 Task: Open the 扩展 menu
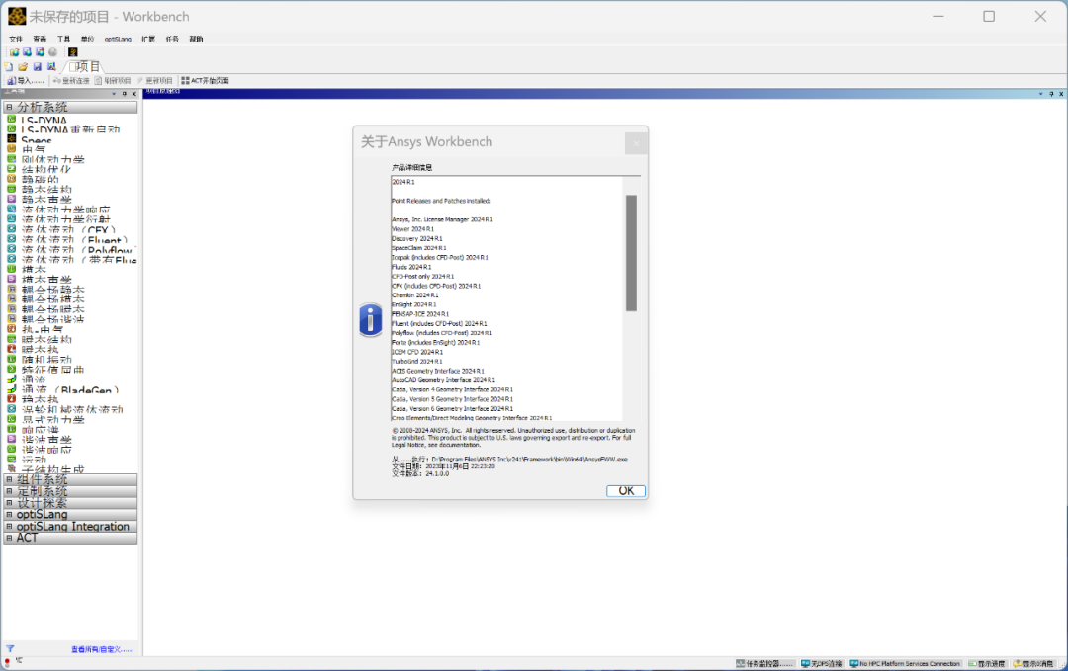(x=148, y=39)
